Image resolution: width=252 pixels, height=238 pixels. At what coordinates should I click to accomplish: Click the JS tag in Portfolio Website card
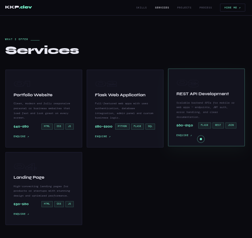pyautogui.click(x=69, y=127)
